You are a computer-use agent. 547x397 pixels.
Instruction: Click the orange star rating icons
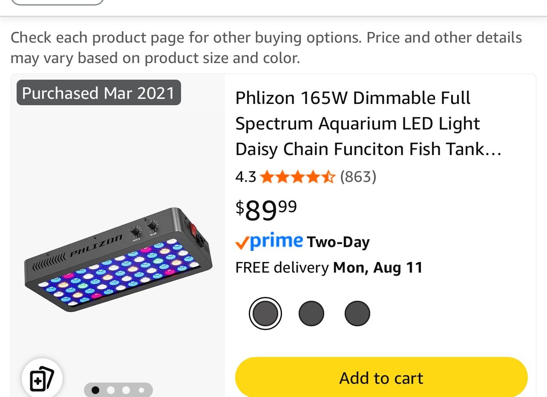click(x=297, y=176)
